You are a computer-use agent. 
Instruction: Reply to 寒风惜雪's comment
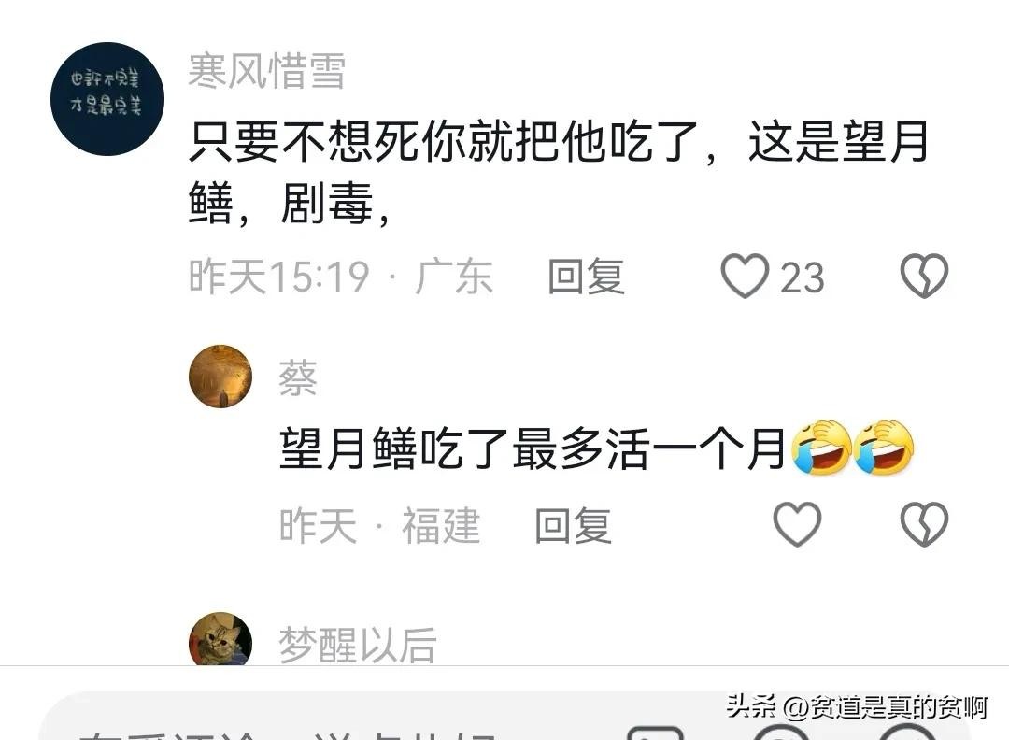pos(586,277)
